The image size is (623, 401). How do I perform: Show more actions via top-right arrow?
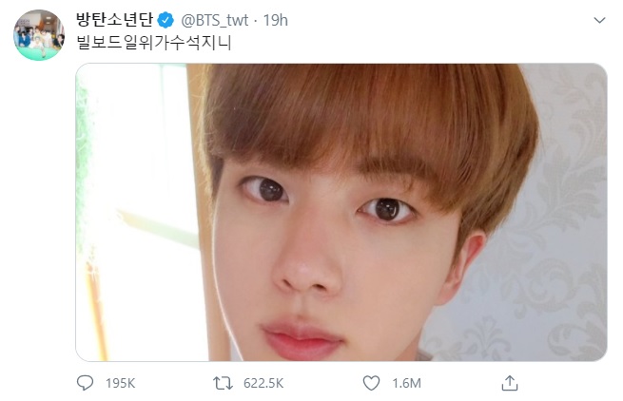click(x=599, y=19)
